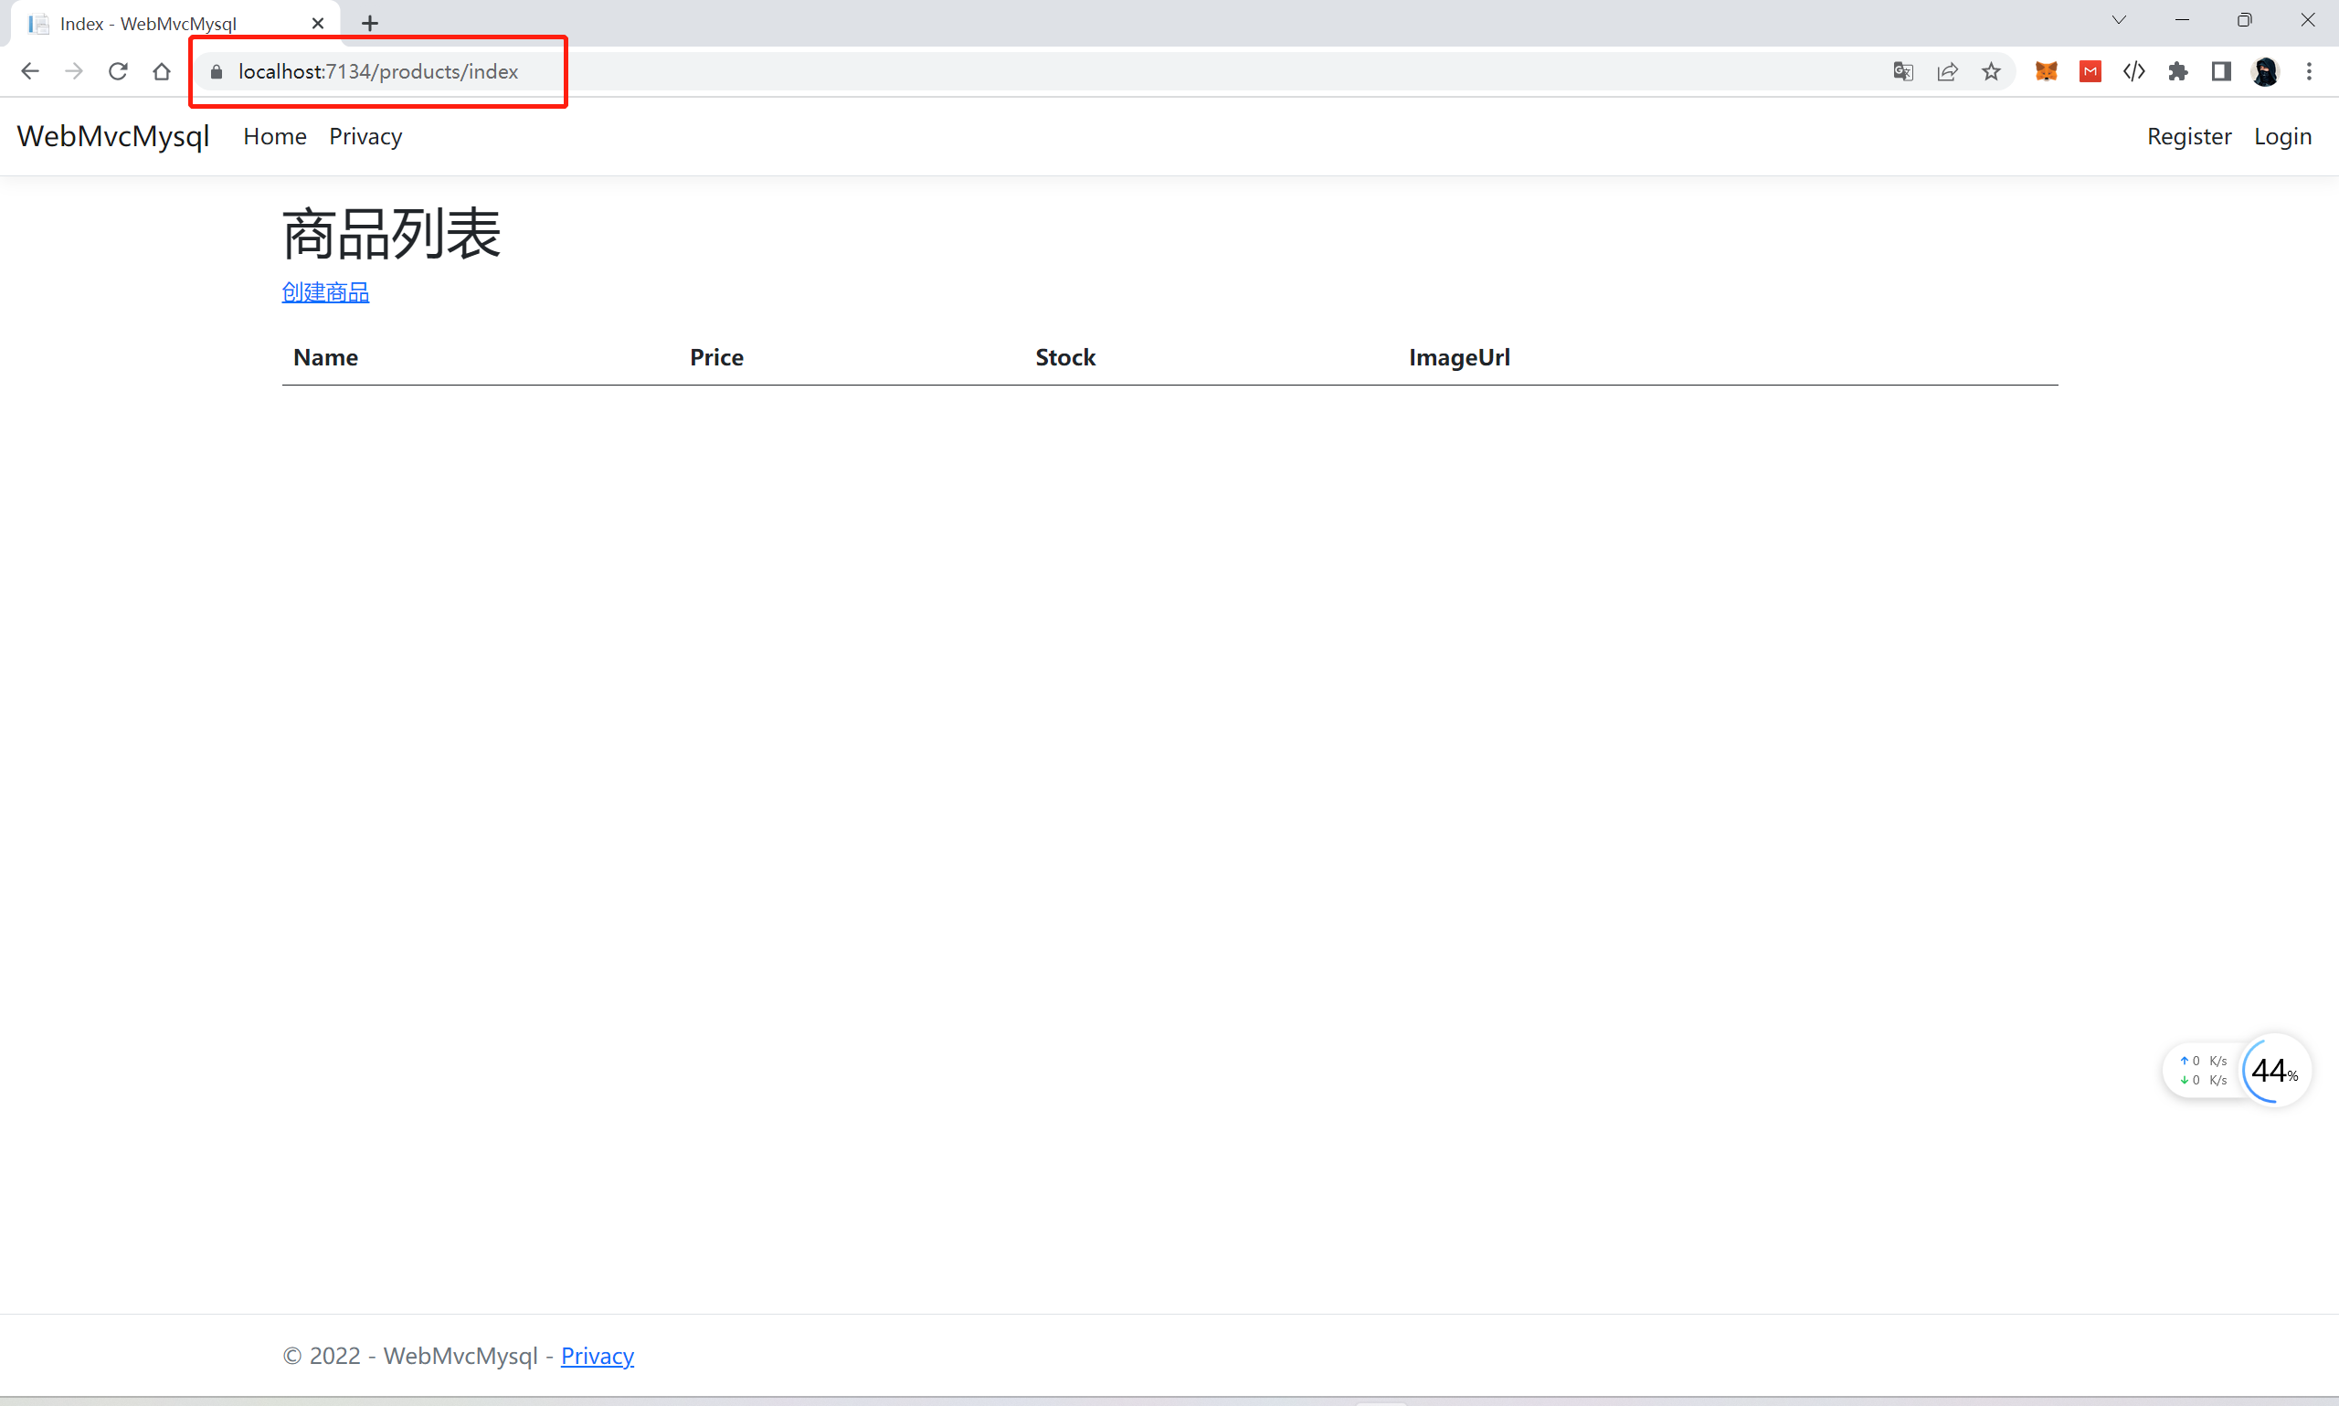
Task: Open the MetaMask fox extension
Action: (2047, 71)
